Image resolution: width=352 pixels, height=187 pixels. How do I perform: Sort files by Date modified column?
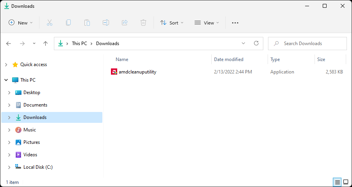(x=229, y=59)
